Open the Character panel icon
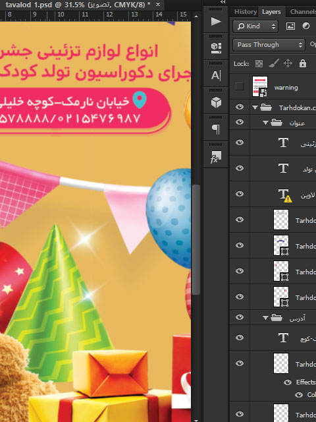 coord(216,76)
